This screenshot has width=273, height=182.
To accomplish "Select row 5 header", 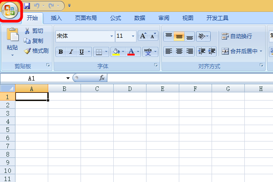I will click(x=8, y=130).
